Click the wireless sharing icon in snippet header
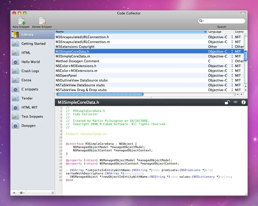Image resolution: width=258 pixels, height=206 pixels. click(x=235, y=102)
